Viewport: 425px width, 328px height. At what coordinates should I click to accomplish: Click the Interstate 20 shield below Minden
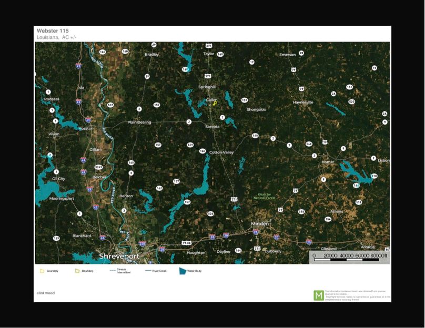coord(256,231)
